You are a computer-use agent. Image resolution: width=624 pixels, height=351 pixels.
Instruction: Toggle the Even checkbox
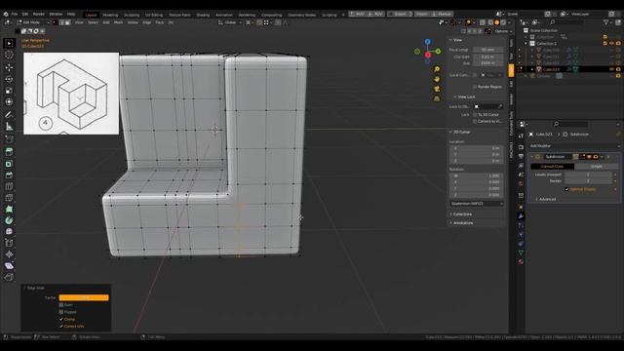click(x=61, y=305)
